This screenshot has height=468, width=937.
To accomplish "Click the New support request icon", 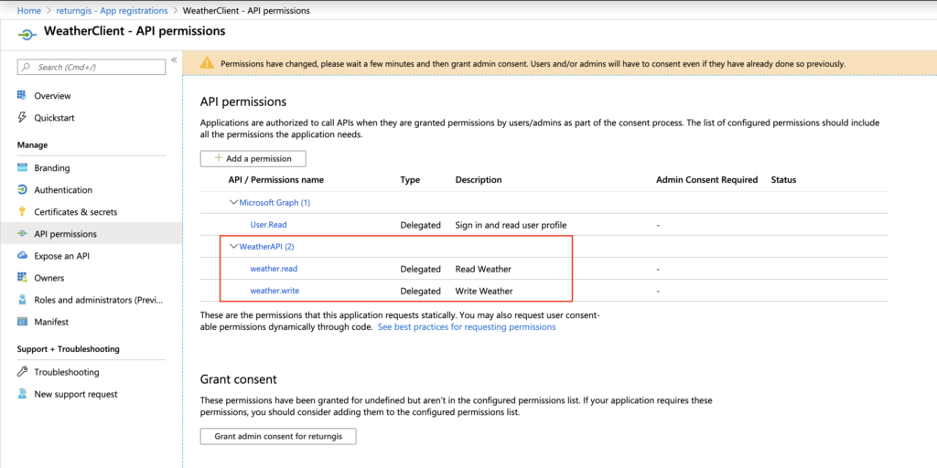I will 22,394.
